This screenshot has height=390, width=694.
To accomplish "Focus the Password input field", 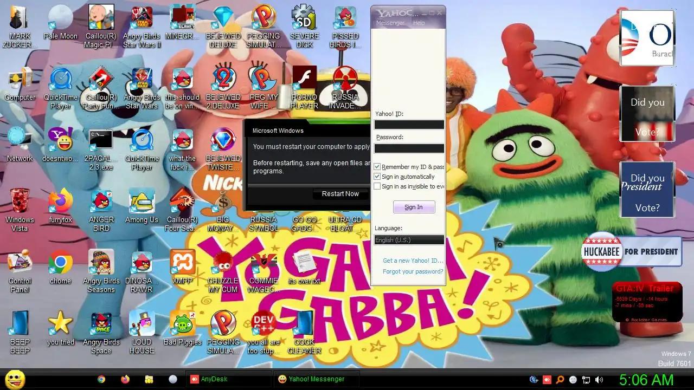I will click(x=409, y=148).
